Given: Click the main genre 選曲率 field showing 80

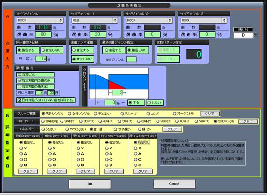Looking at the screenshot, I should [43, 34].
